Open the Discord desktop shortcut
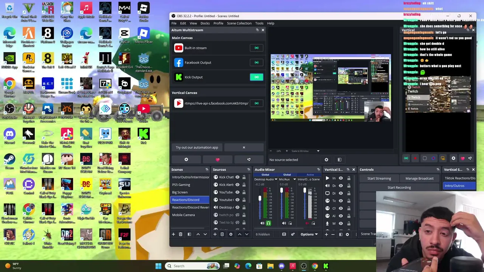Viewport: 484px width, 272px height. click(9, 136)
